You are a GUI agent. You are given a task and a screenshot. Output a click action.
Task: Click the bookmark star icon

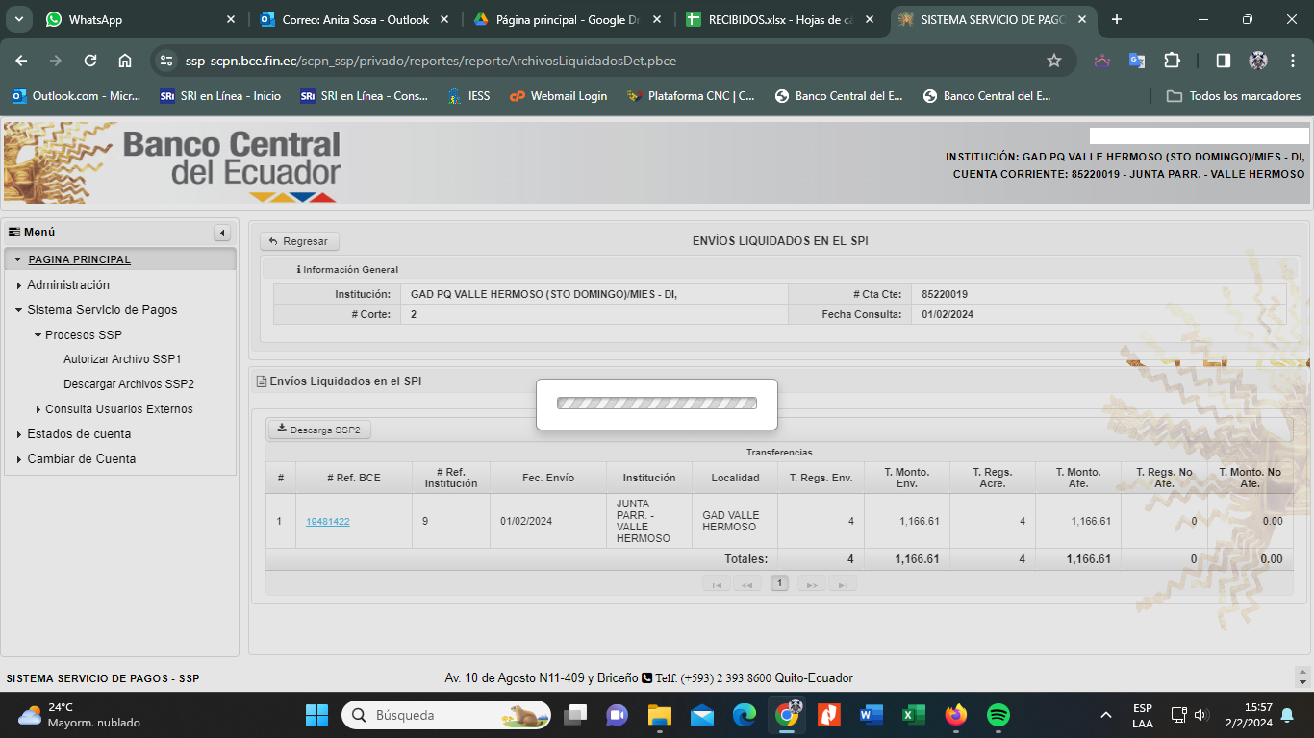1053,61
